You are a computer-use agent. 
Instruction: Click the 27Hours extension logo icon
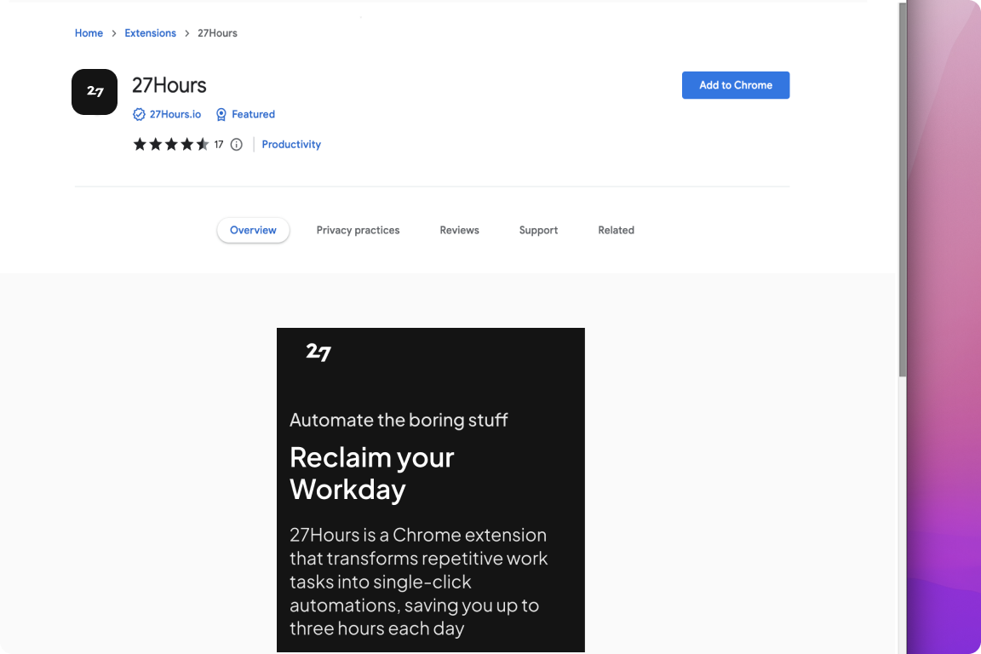(x=95, y=92)
